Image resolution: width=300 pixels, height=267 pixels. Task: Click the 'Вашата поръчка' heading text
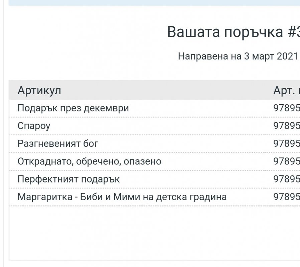[225, 32]
